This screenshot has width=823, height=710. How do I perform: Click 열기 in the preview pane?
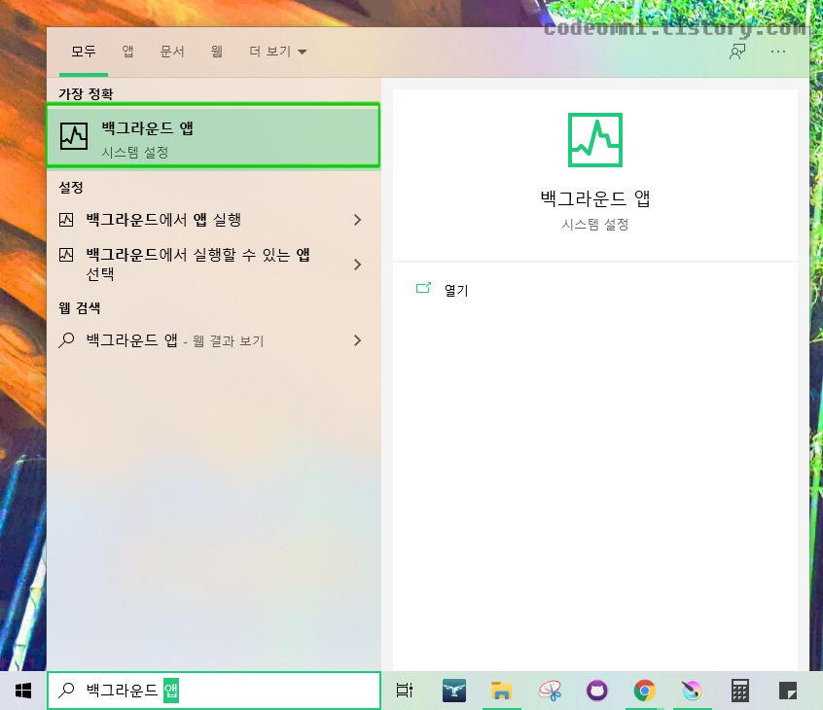455,290
